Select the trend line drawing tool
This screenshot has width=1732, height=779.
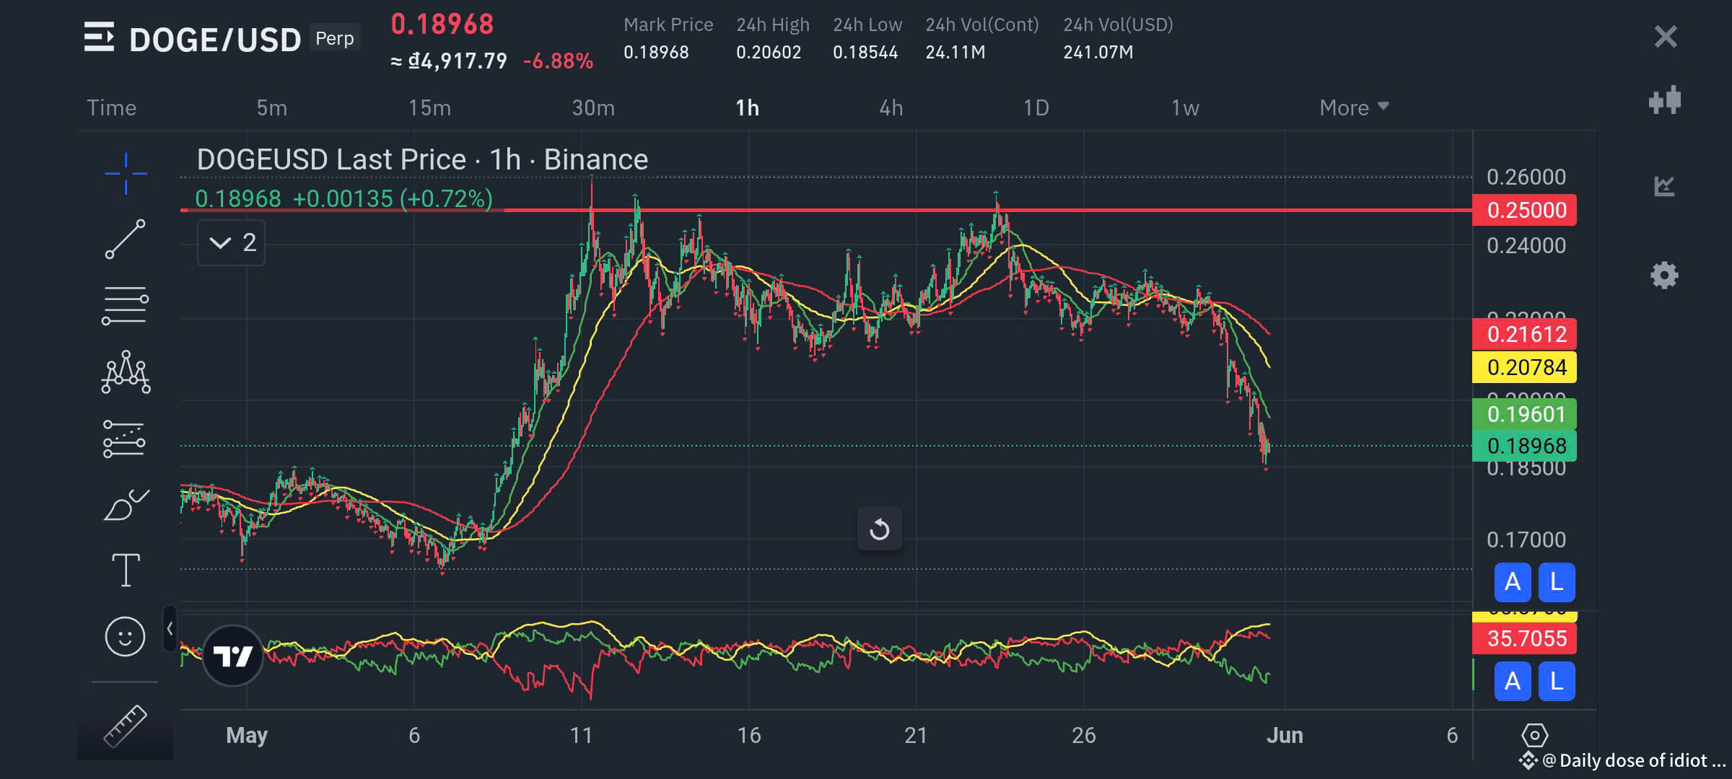pos(126,239)
